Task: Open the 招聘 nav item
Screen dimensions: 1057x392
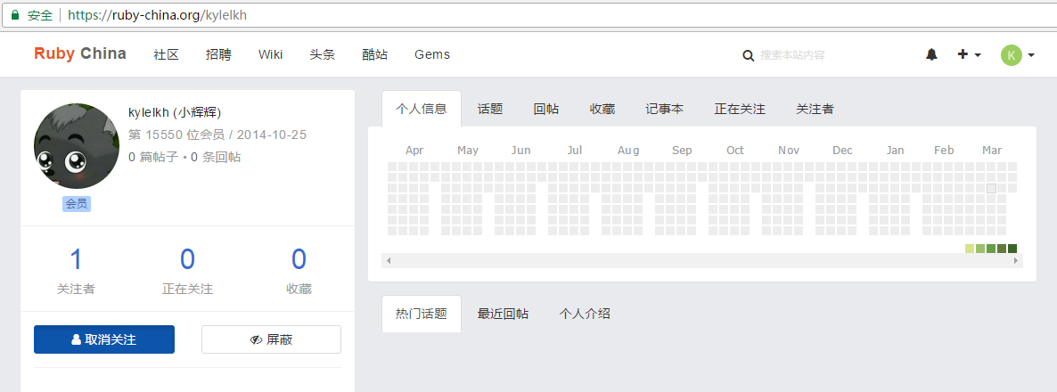Action: (x=218, y=54)
